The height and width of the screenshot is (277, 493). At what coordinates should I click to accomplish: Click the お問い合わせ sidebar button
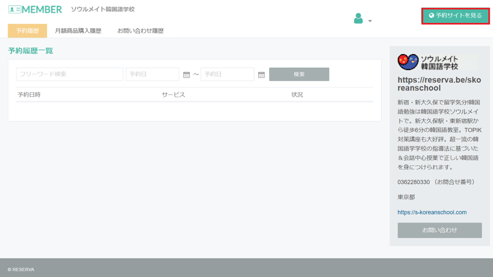click(x=440, y=230)
